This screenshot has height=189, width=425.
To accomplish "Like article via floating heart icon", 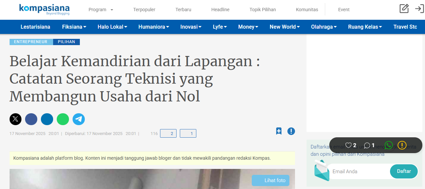I will click(x=348, y=145).
